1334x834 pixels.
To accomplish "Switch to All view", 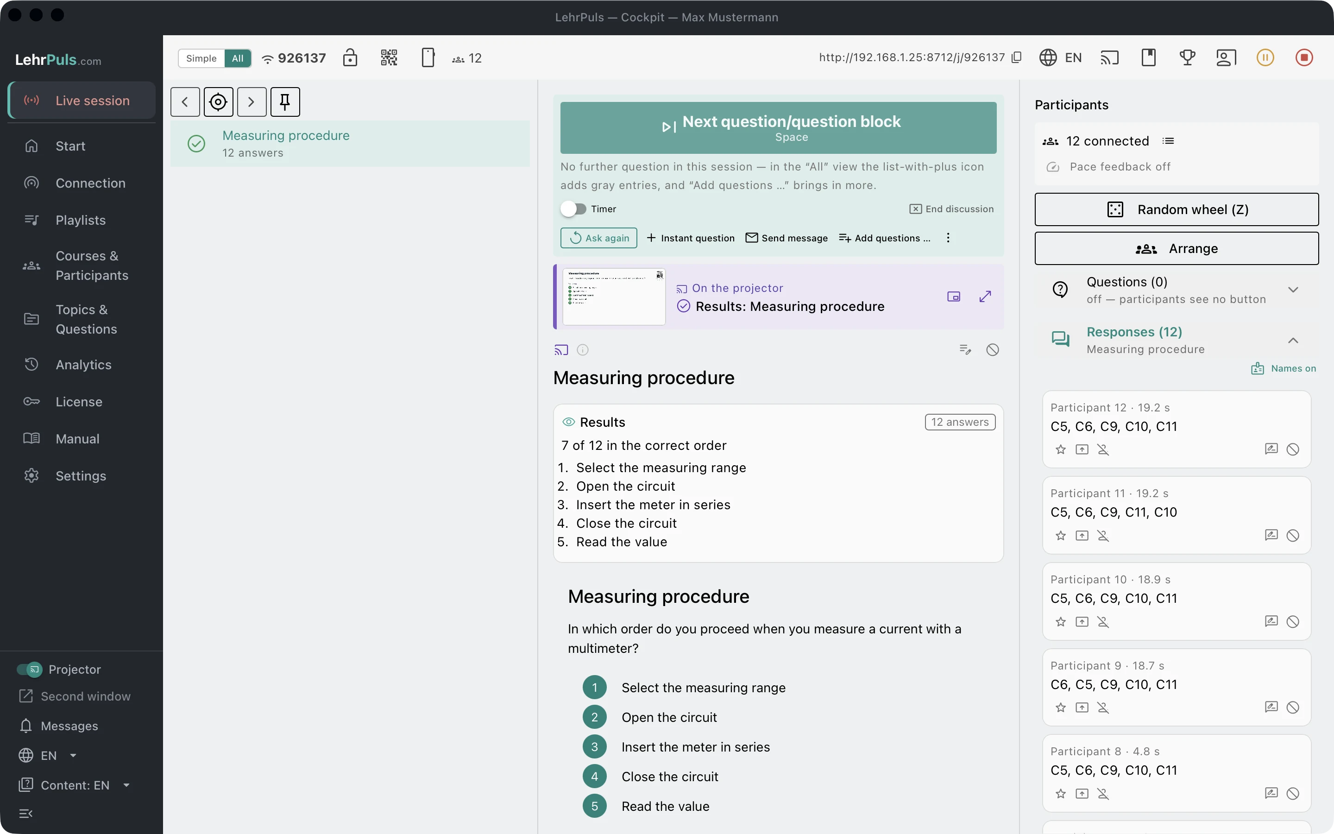I will point(238,58).
